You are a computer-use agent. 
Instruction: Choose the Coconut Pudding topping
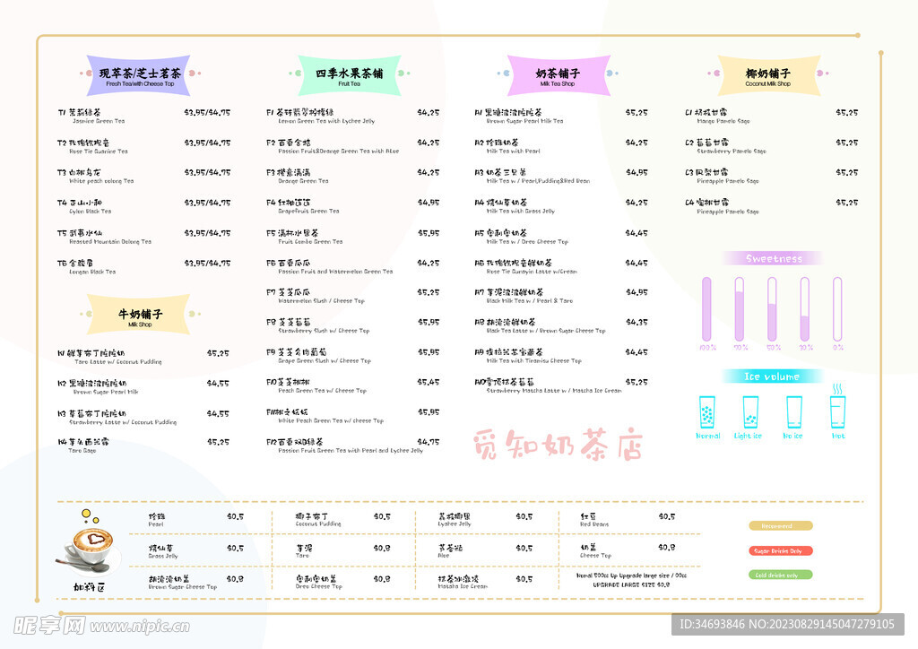coord(343,520)
